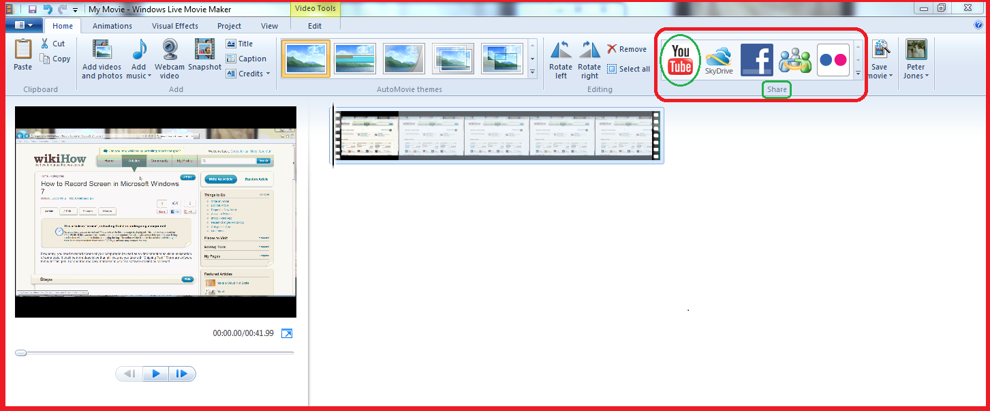Send the movie to Flickr

pos(833,60)
